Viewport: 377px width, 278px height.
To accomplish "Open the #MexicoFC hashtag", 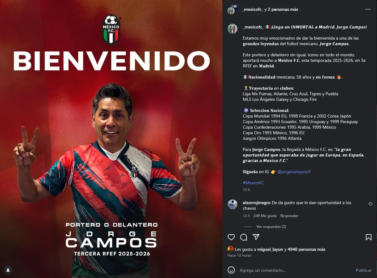I will [x=253, y=183].
